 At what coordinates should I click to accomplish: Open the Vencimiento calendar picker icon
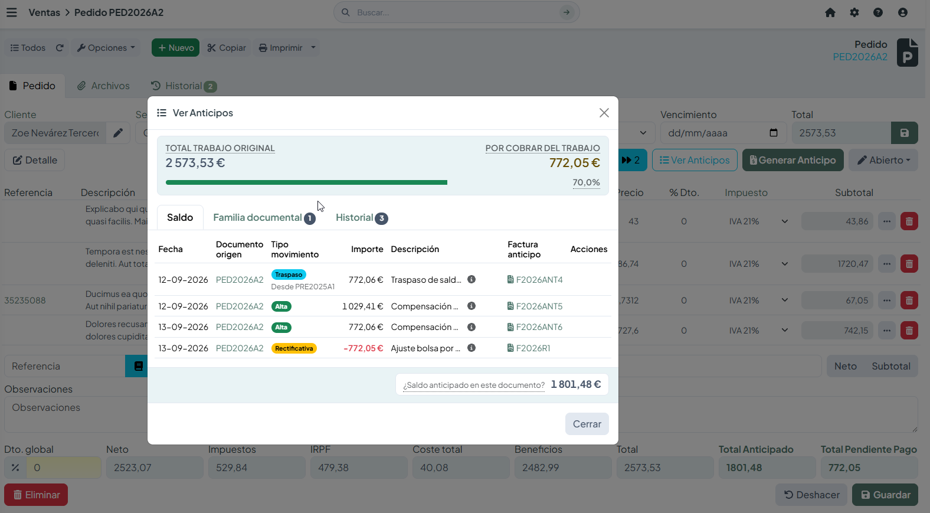pyautogui.click(x=774, y=133)
